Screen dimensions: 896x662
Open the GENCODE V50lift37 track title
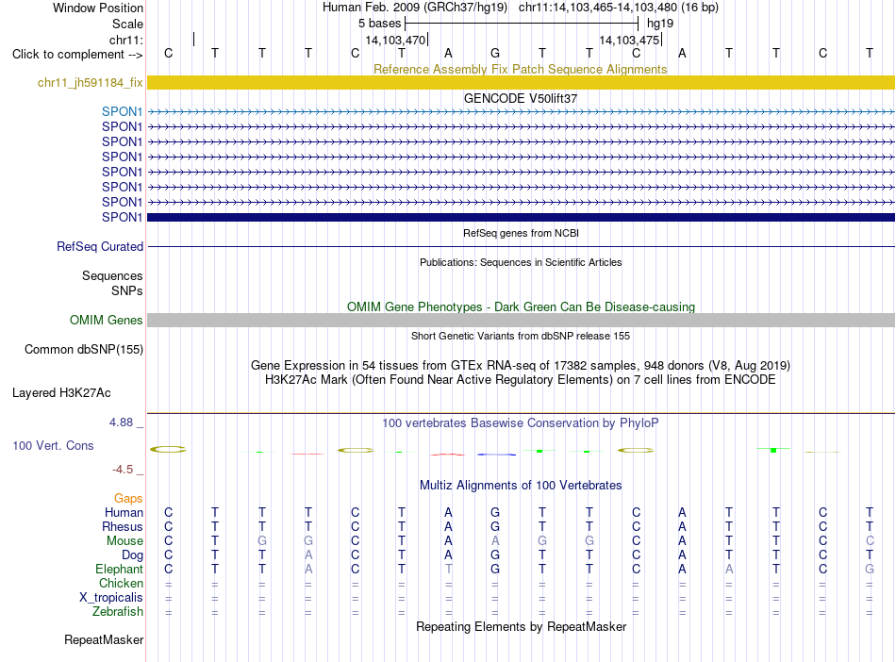click(520, 98)
